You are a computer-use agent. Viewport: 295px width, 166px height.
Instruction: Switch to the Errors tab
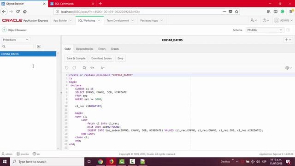[102, 49]
